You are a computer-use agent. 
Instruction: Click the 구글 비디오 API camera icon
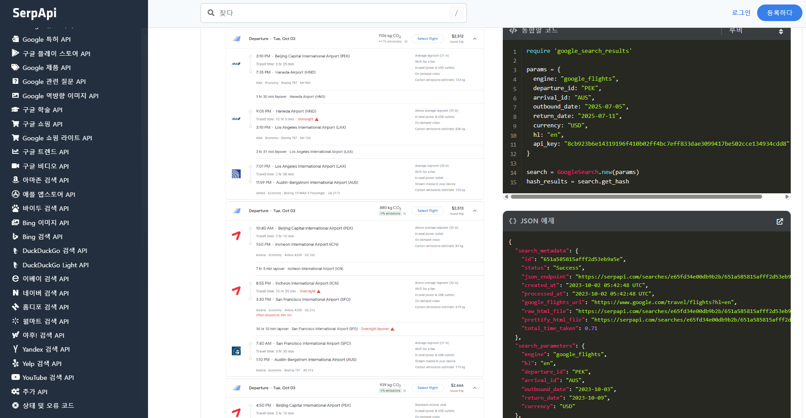point(15,166)
